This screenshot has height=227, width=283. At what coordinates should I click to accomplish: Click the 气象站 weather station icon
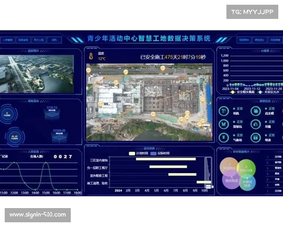pyautogui.click(x=224, y=138)
